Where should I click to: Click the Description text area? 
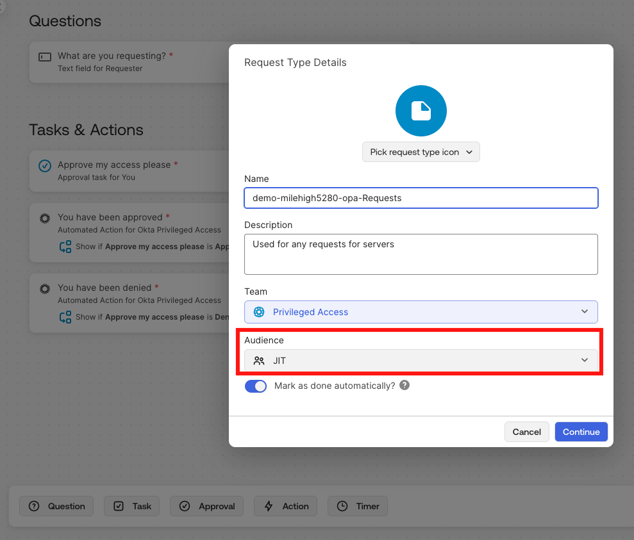click(421, 254)
